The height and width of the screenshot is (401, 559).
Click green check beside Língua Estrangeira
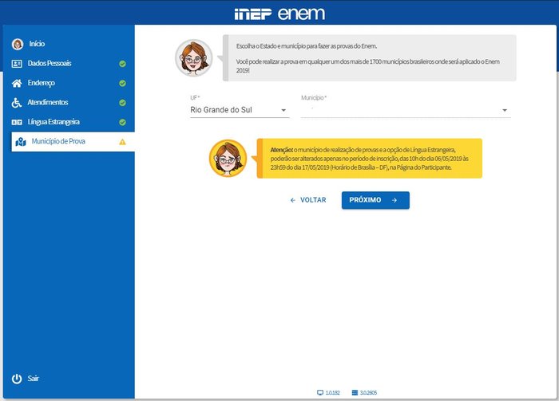coord(122,123)
